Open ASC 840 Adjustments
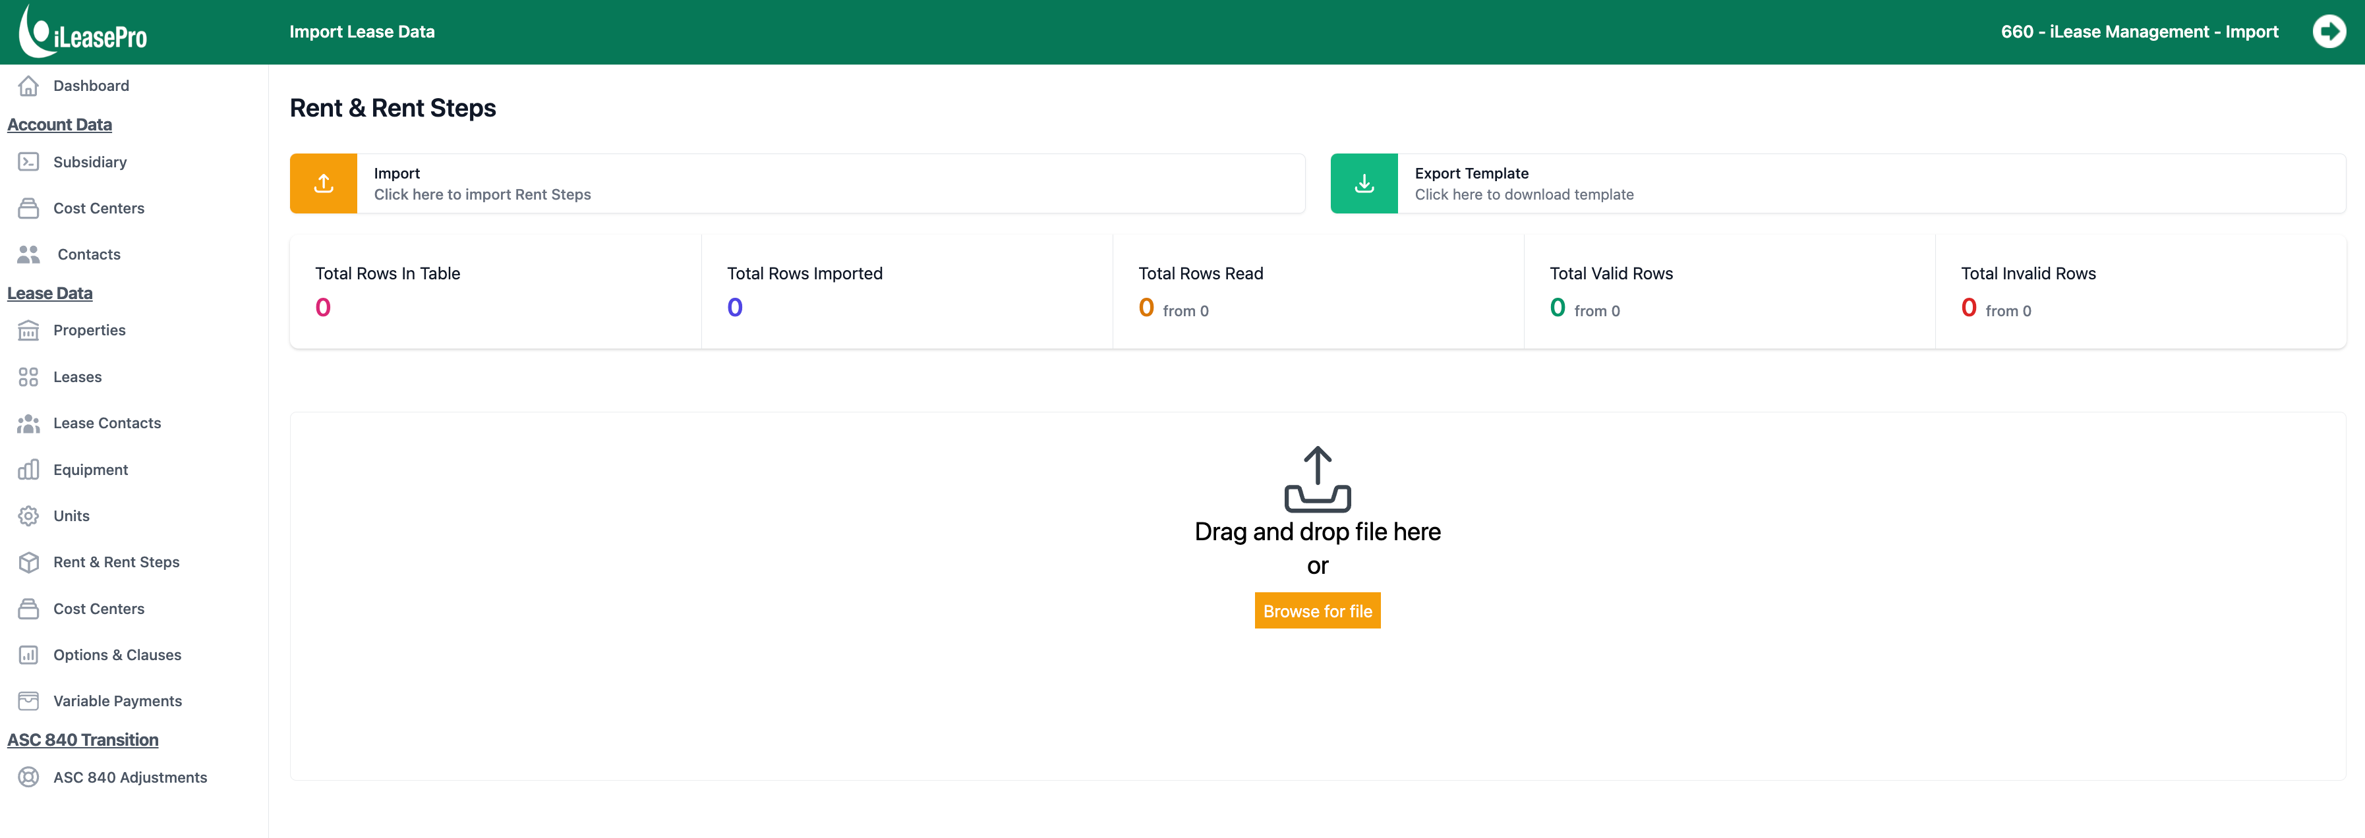This screenshot has height=838, width=2365. point(129,777)
